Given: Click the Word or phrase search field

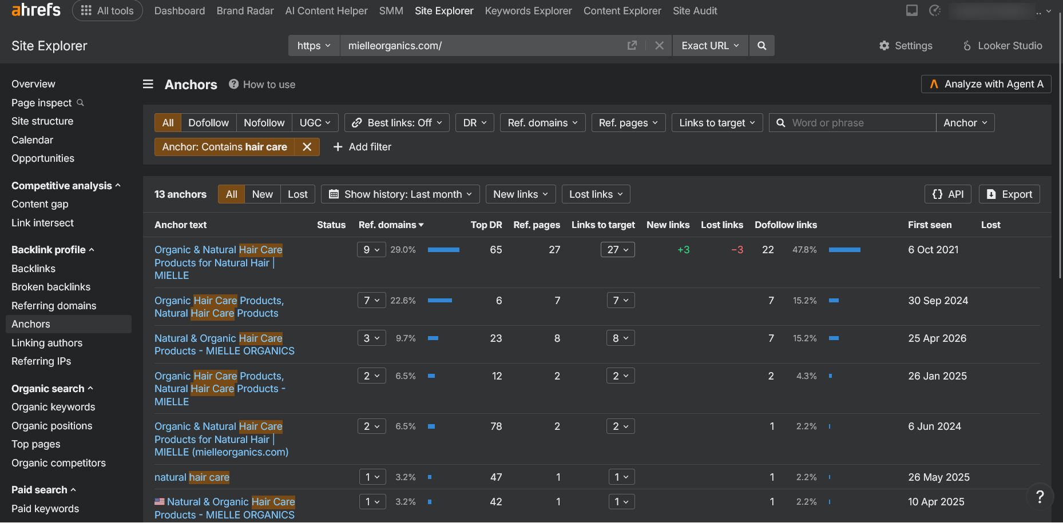Looking at the screenshot, I should click(x=852, y=123).
